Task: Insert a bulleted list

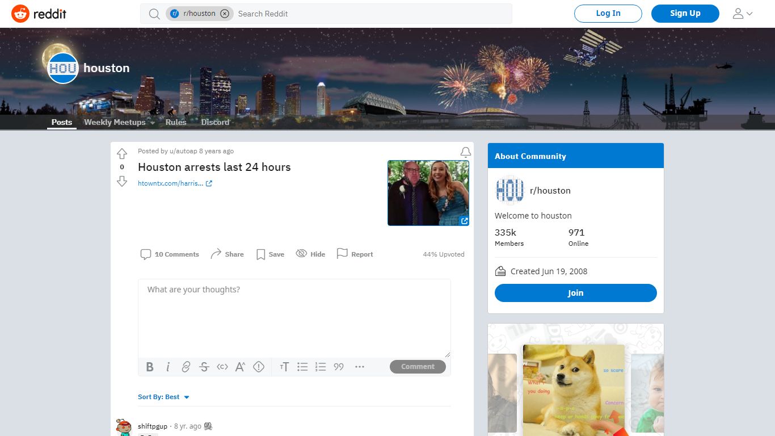Action: point(302,367)
